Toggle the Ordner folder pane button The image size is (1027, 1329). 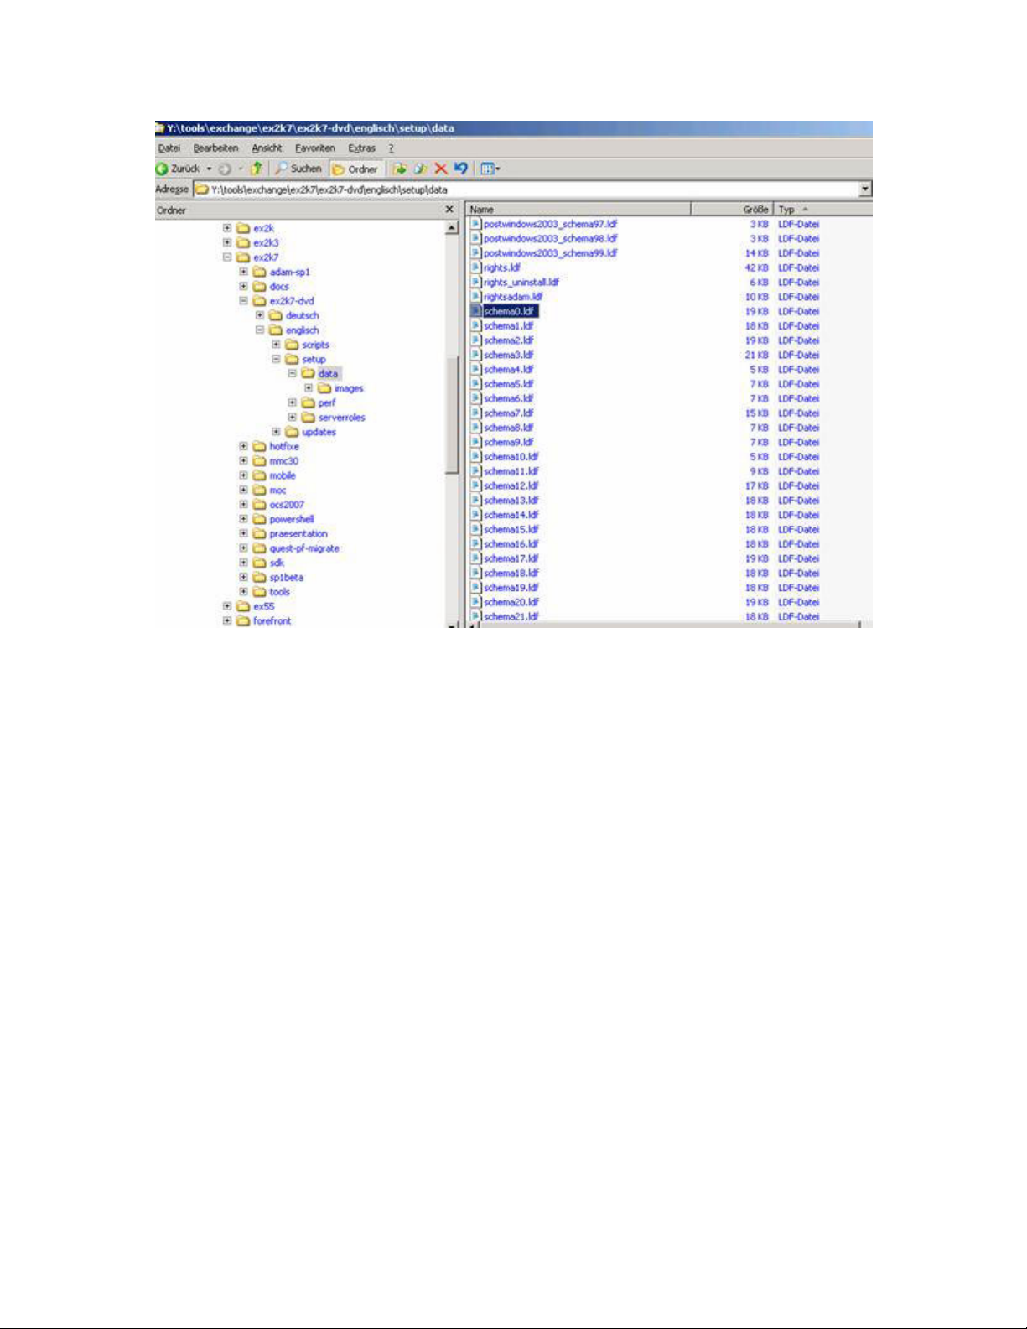pyautogui.click(x=355, y=169)
